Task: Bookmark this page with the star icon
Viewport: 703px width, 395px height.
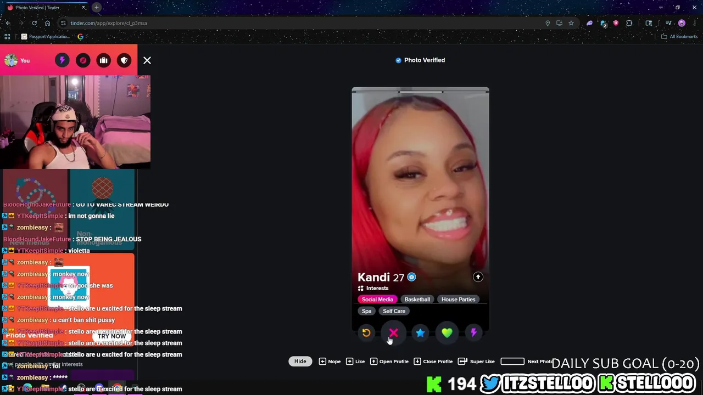Action: click(571, 23)
